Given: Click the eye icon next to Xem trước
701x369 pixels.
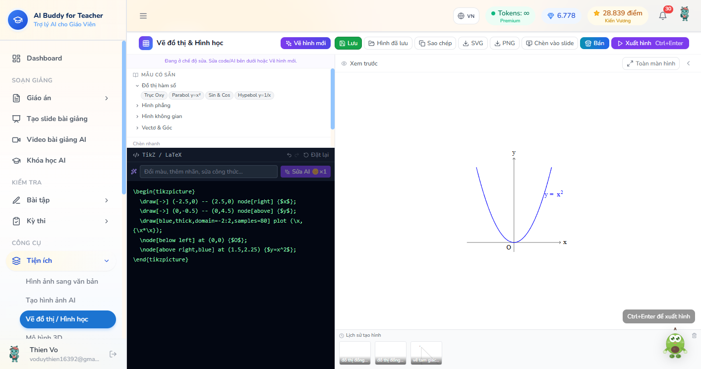Looking at the screenshot, I should [344, 63].
